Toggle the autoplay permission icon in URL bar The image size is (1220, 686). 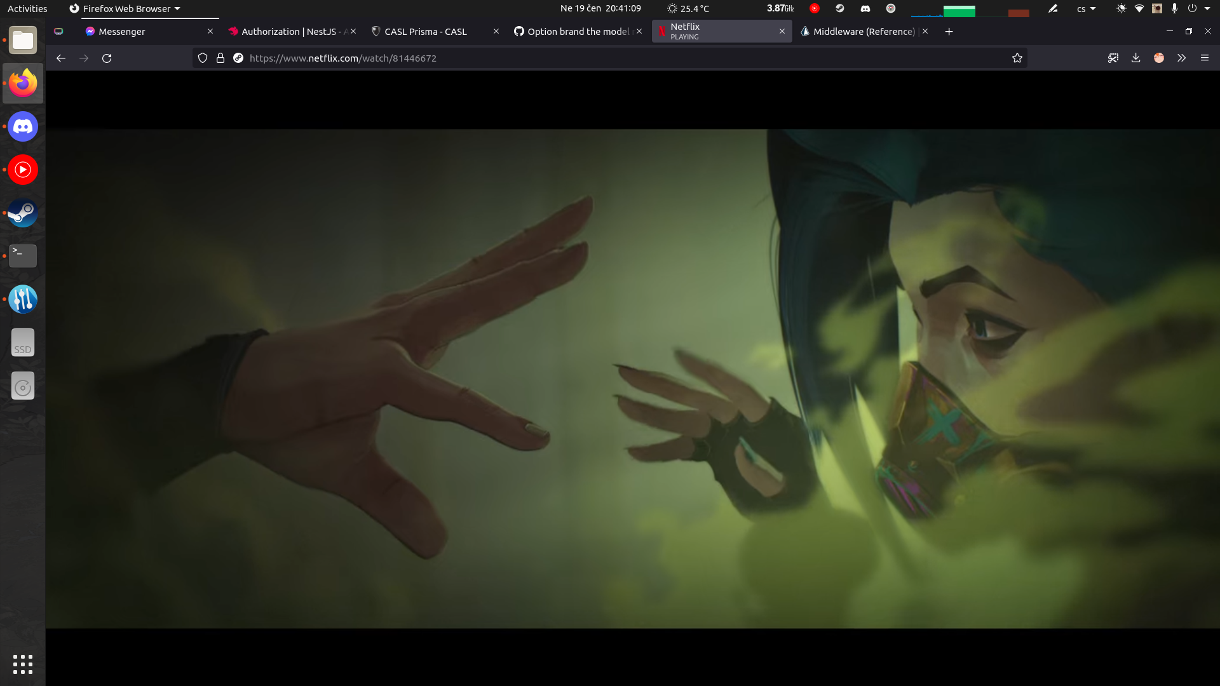(238, 58)
